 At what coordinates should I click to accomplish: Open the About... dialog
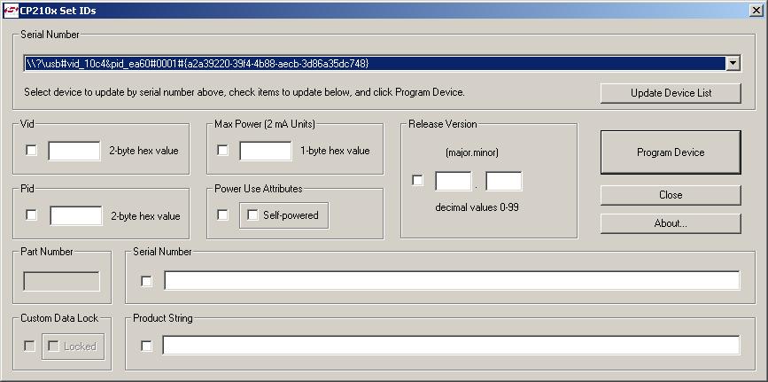pyautogui.click(x=671, y=223)
